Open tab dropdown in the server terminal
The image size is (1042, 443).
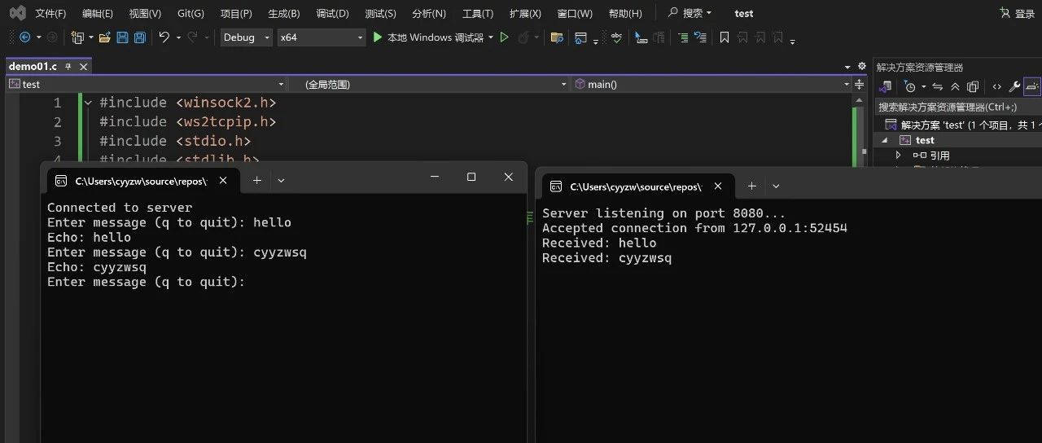[776, 186]
